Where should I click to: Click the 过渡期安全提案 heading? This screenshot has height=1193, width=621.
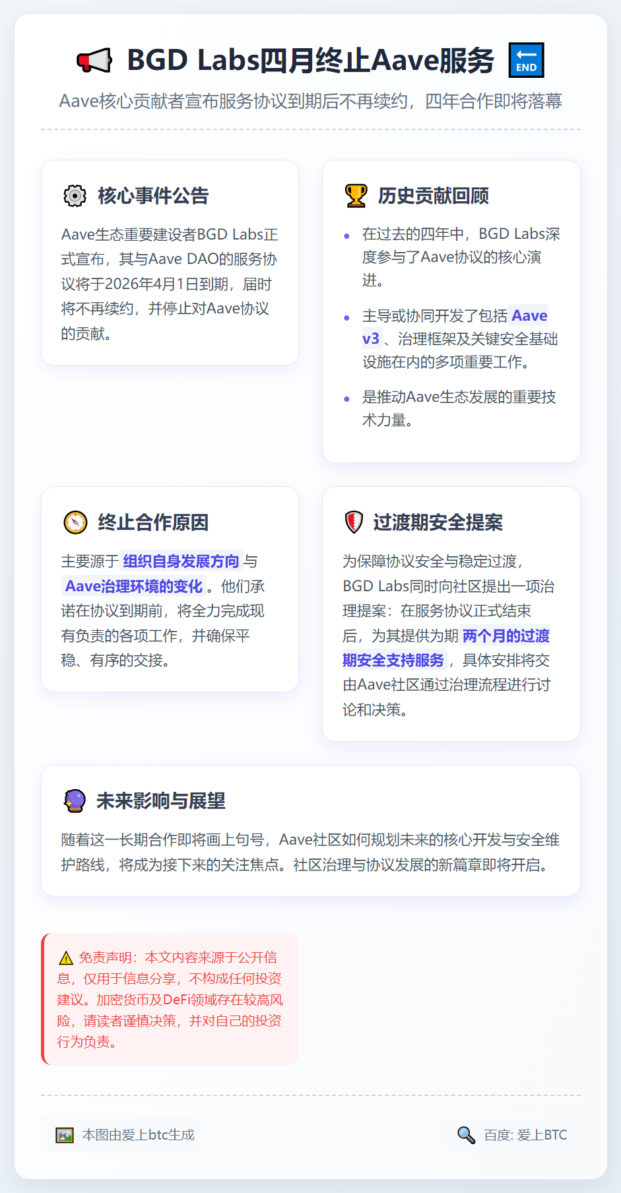(x=438, y=523)
